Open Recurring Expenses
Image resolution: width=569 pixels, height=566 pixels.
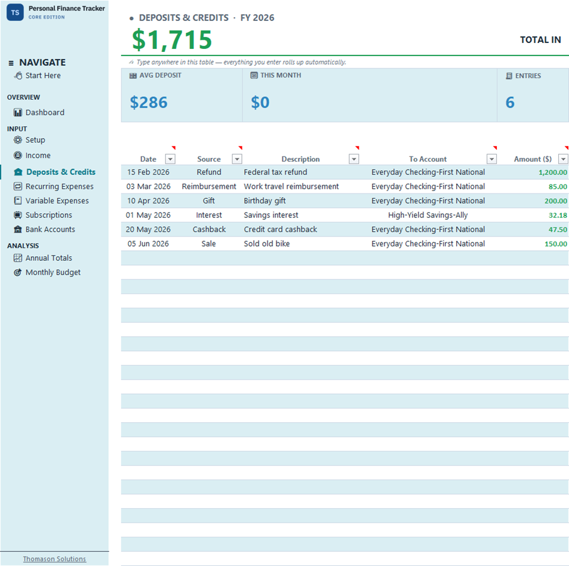(60, 186)
